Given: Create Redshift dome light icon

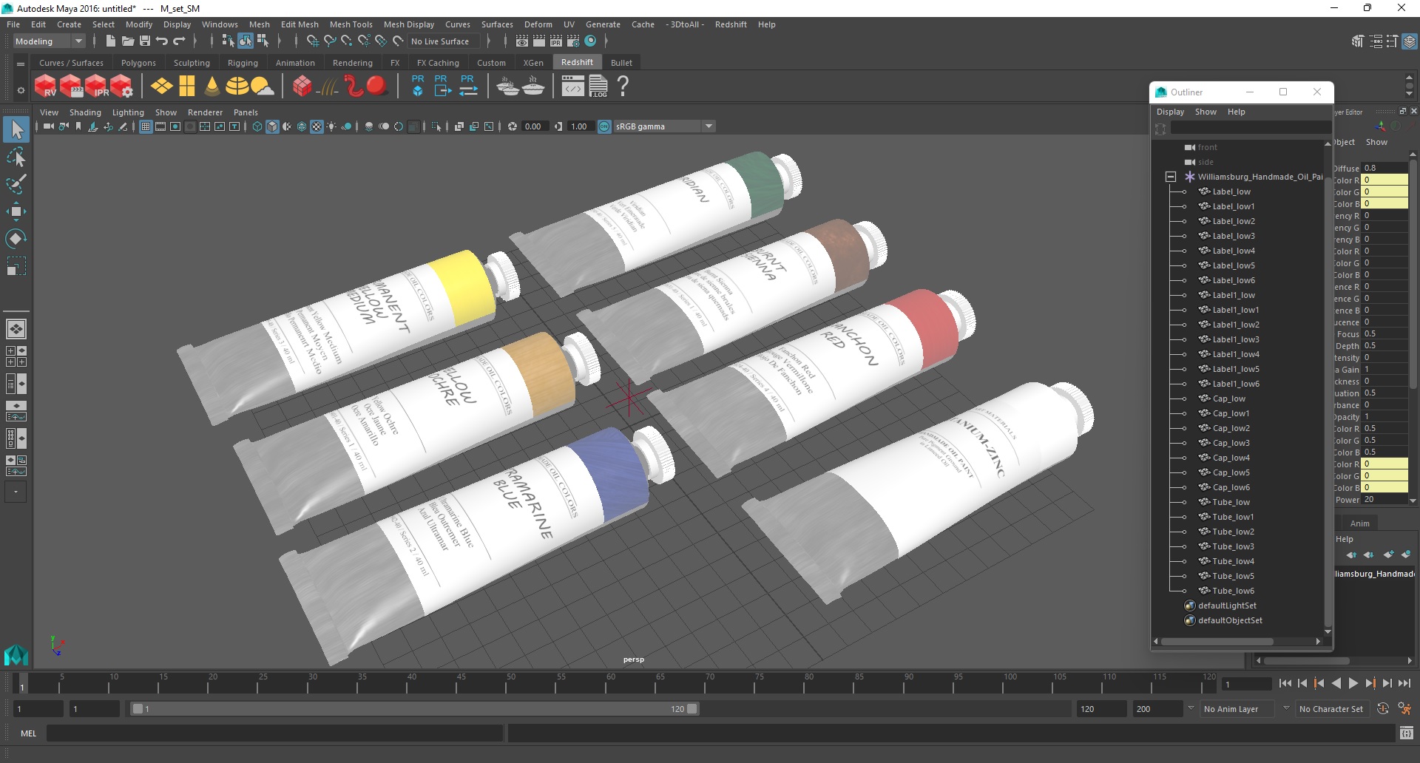Looking at the screenshot, I should [x=237, y=87].
